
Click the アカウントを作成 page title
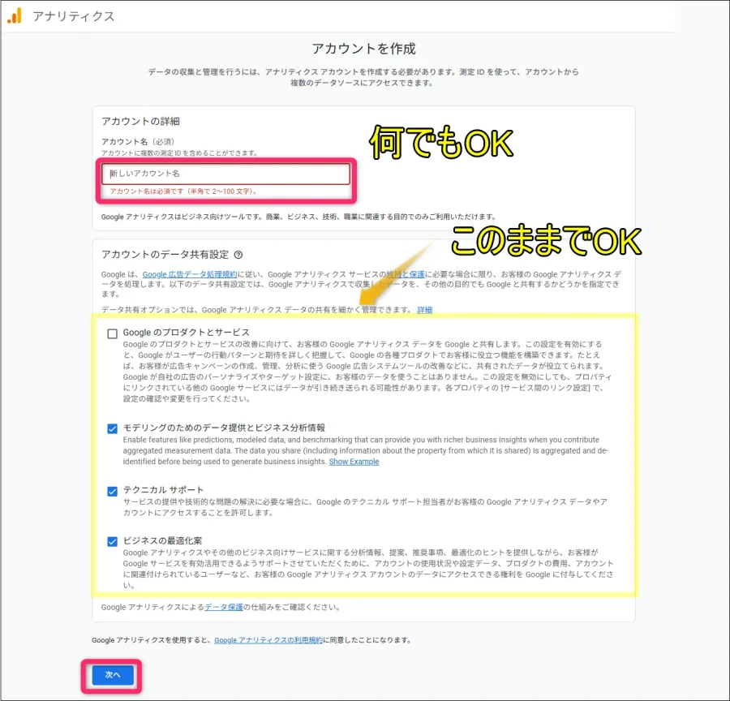click(x=365, y=49)
